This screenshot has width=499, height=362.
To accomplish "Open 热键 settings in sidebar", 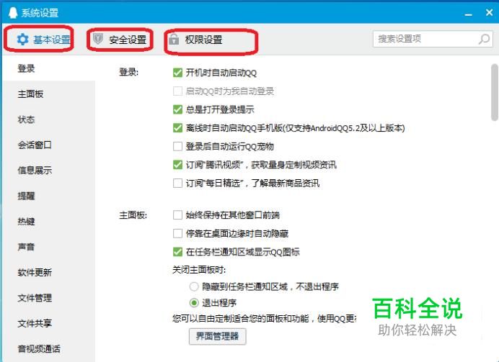I will click(x=26, y=222).
